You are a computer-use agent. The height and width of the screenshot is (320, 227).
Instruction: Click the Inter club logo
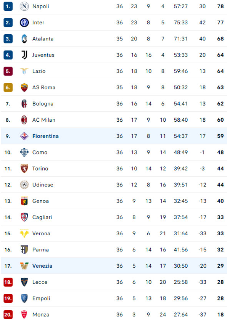(24, 22)
